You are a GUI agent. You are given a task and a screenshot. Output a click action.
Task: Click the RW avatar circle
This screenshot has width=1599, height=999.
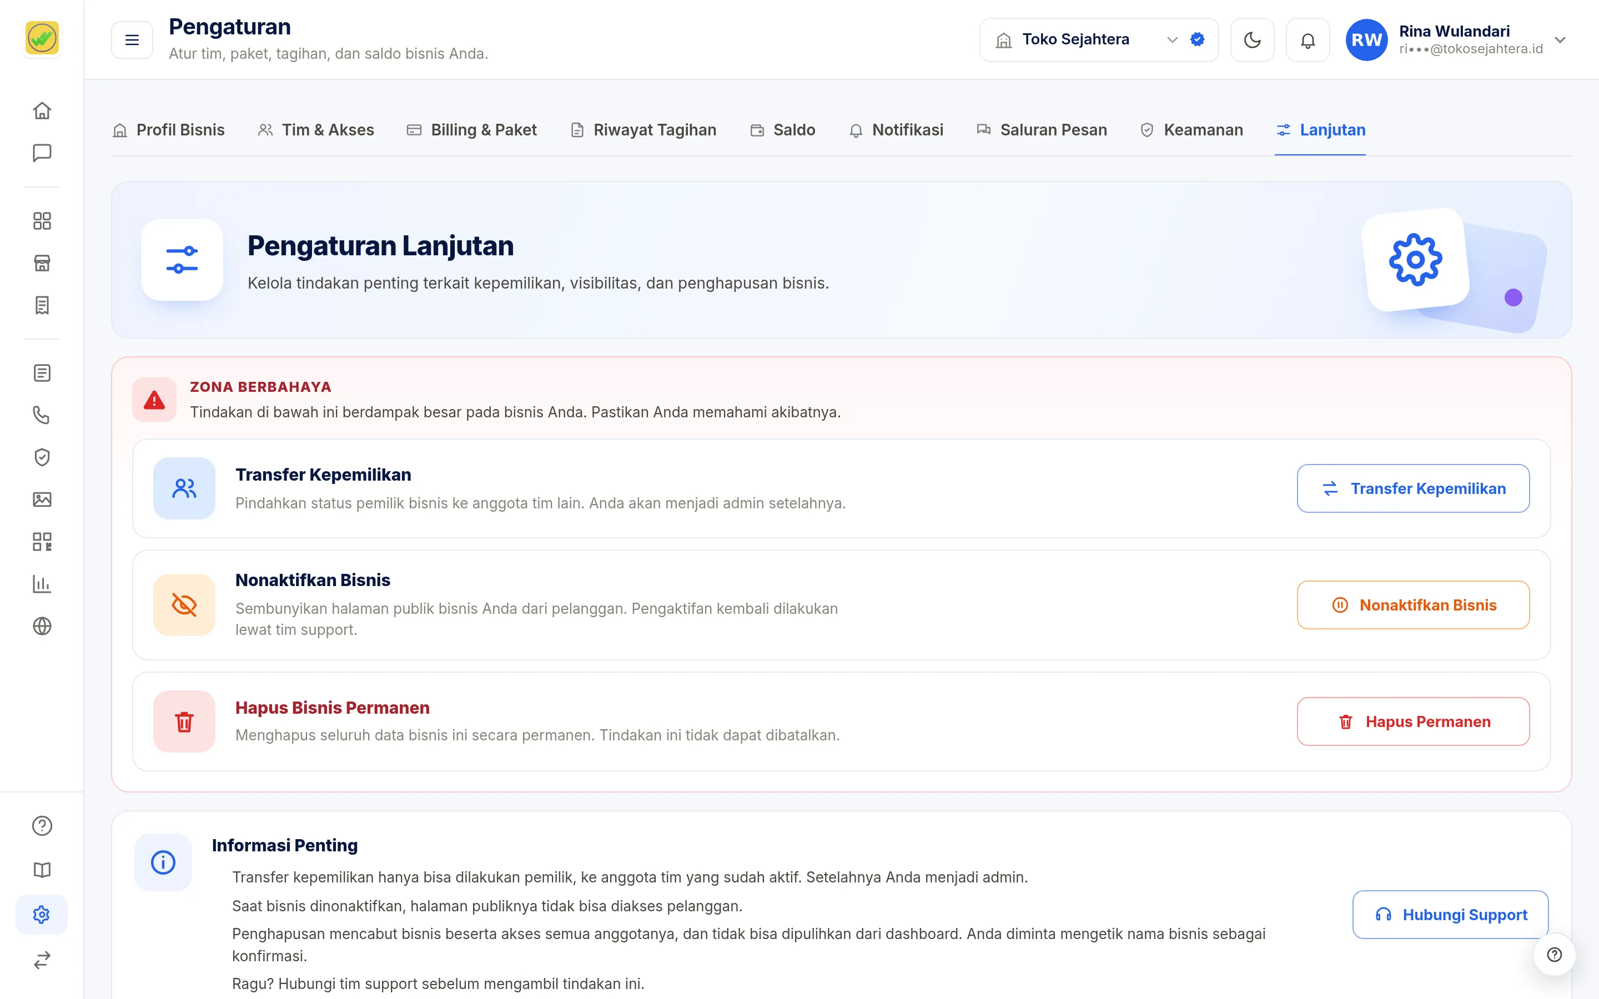point(1366,39)
